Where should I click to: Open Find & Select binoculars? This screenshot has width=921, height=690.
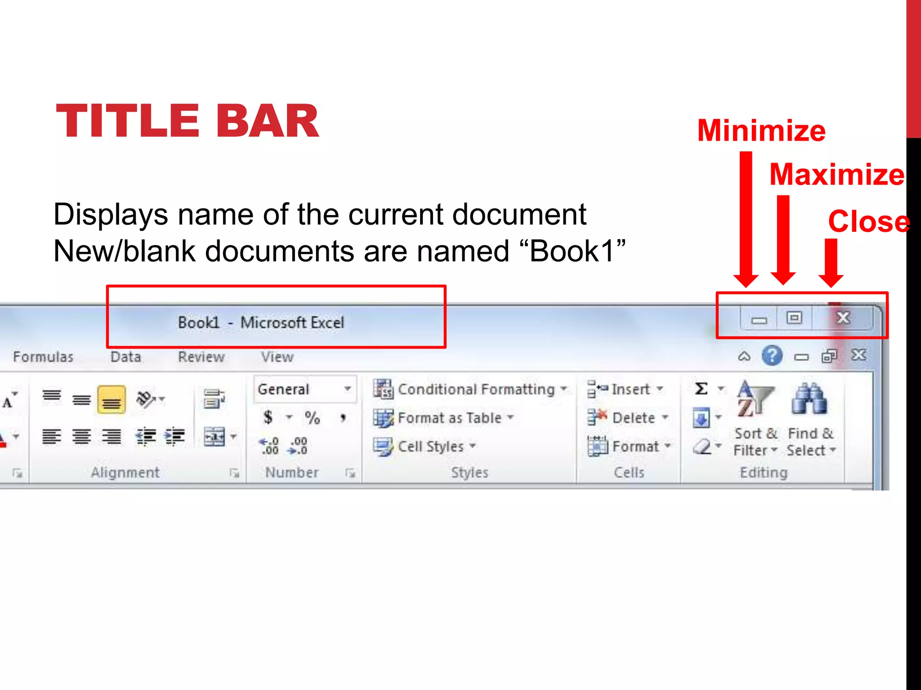coord(809,399)
